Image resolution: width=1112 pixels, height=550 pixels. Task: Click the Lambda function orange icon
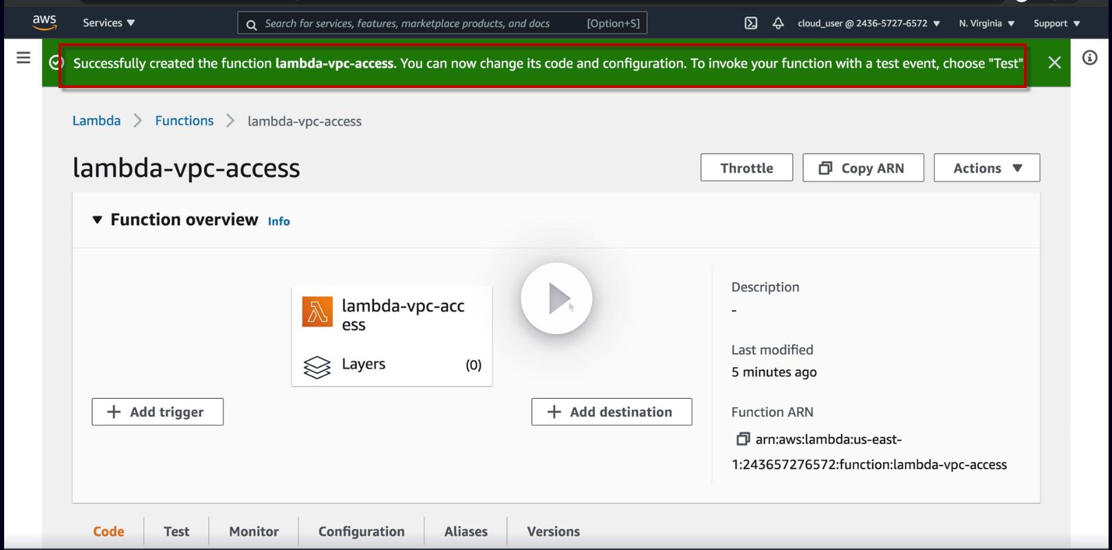coord(317,313)
